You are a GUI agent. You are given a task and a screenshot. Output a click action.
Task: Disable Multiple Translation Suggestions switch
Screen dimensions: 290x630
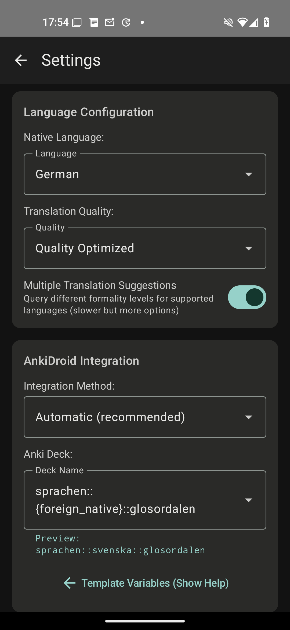point(247,297)
